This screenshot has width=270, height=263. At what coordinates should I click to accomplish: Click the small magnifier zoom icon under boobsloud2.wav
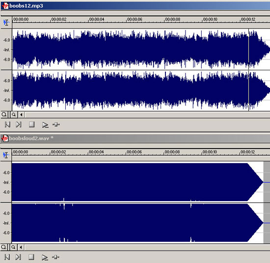coord(13,247)
